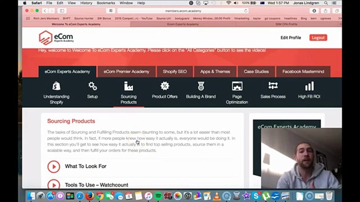
Task: Open the gd coupons bookmark
Action: pos(272,18)
